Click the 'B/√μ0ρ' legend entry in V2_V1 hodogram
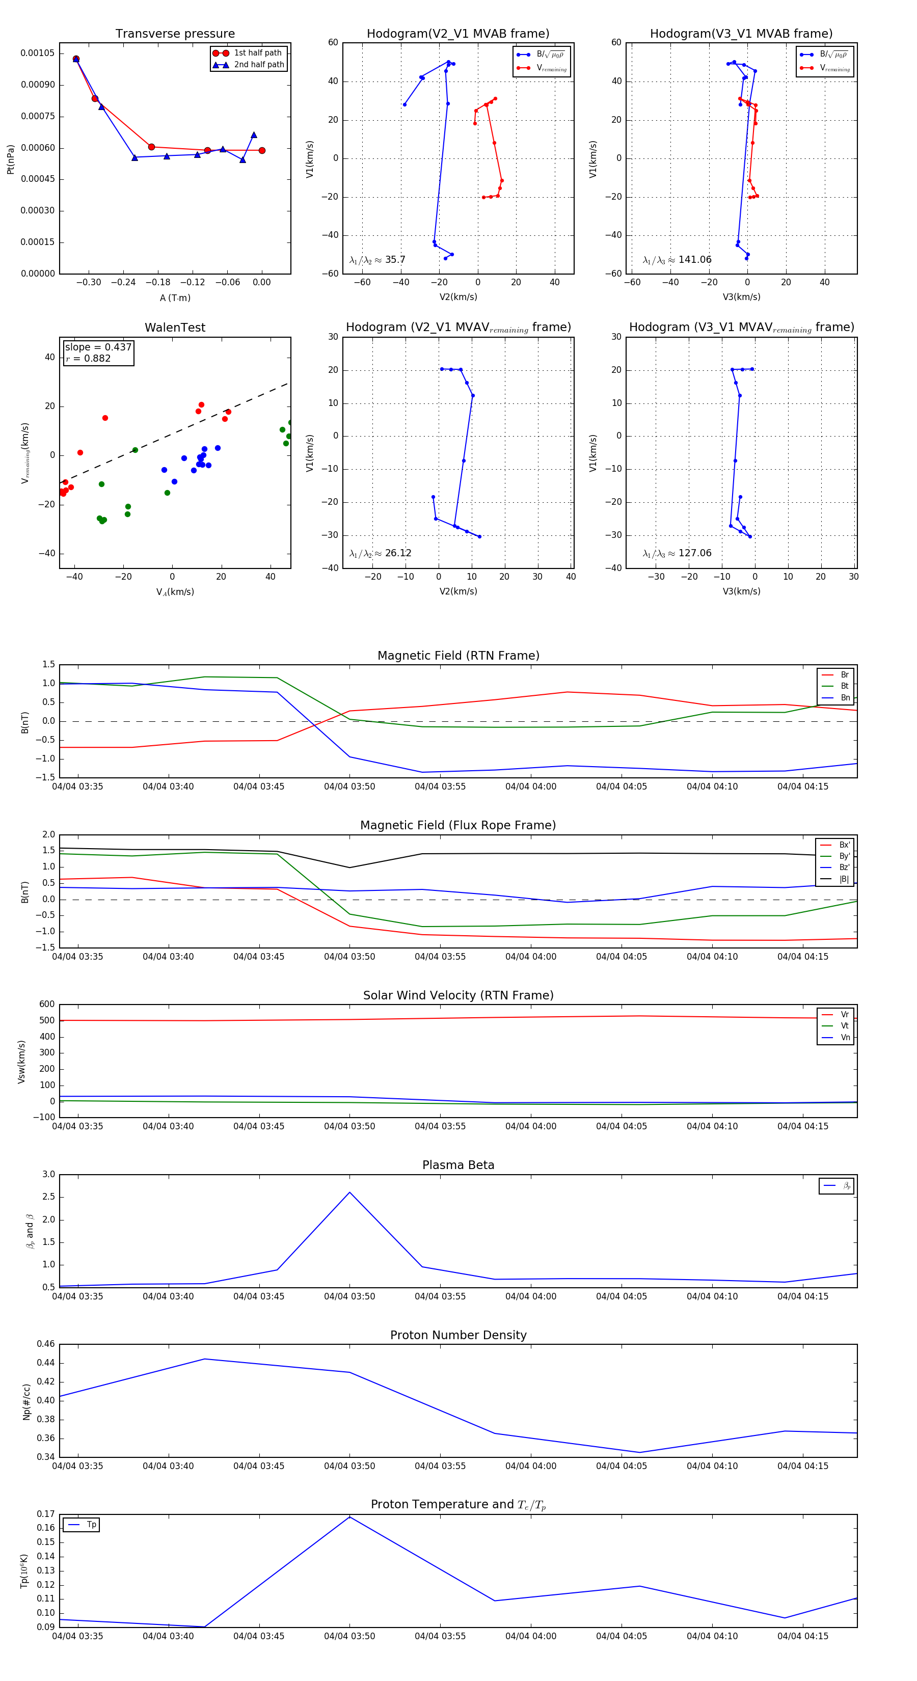The image size is (917, 1681). pos(542,54)
